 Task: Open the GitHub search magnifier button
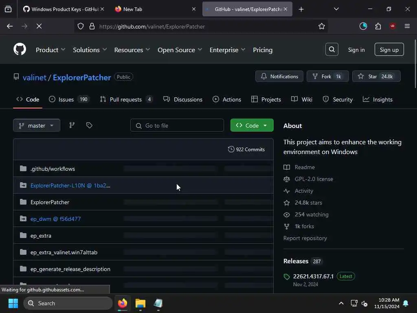(331, 49)
